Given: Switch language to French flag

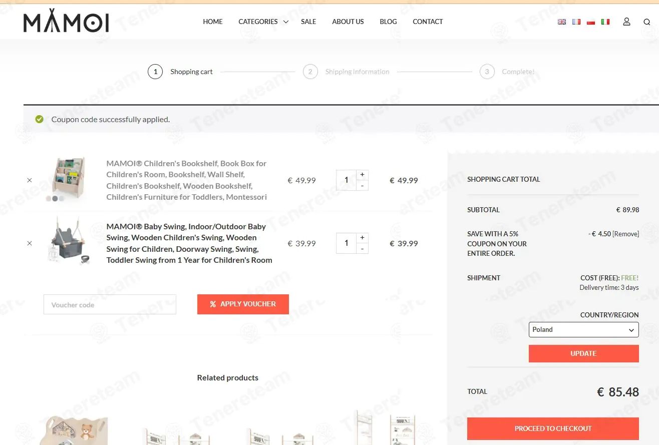Looking at the screenshot, I should pos(576,22).
